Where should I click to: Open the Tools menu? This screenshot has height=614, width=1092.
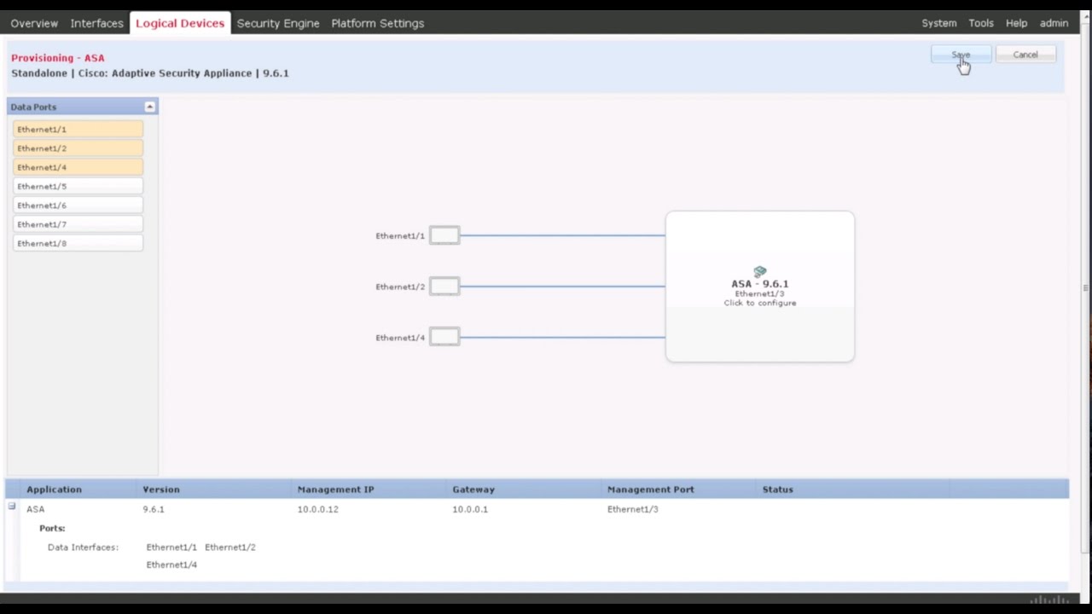coord(981,23)
